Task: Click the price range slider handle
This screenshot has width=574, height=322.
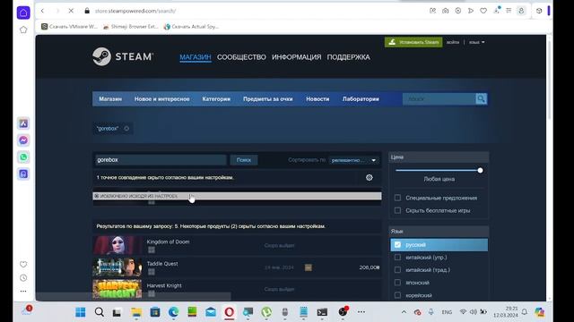Action: (480, 171)
